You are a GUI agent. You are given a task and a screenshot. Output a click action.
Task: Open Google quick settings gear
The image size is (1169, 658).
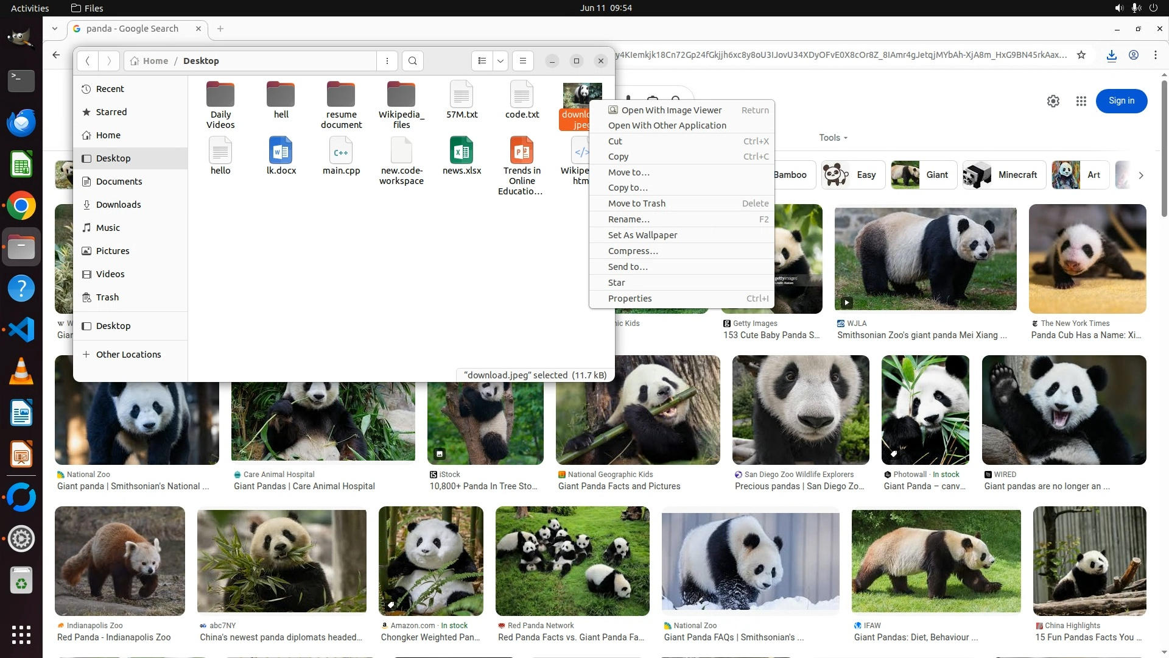click(x=1053, y=101)
